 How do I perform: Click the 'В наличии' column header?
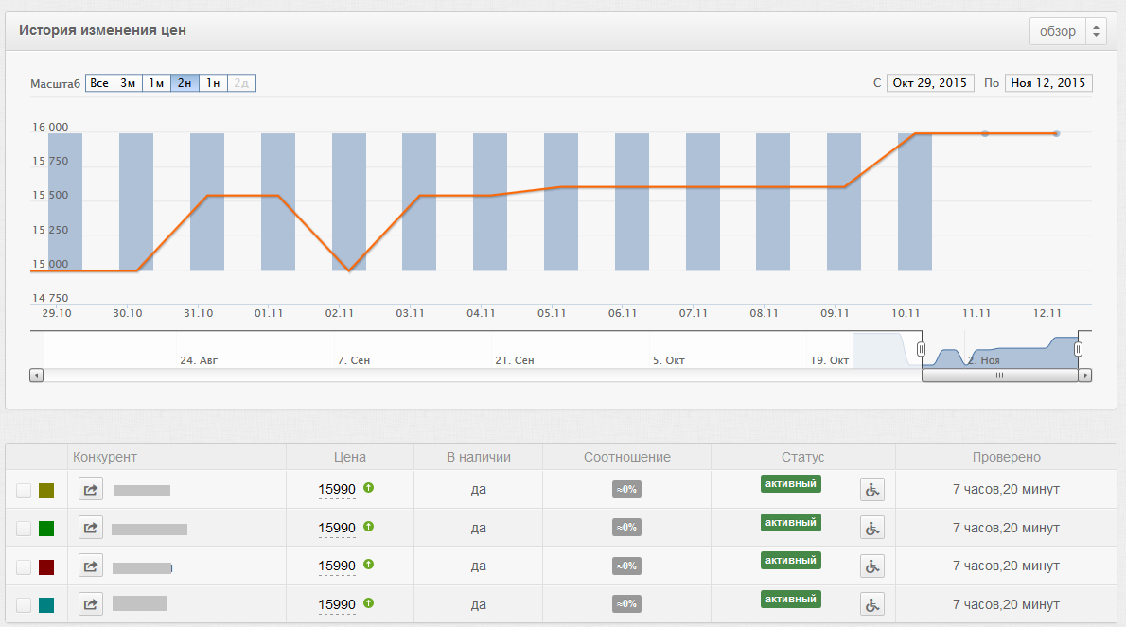[x=478, y=457]
